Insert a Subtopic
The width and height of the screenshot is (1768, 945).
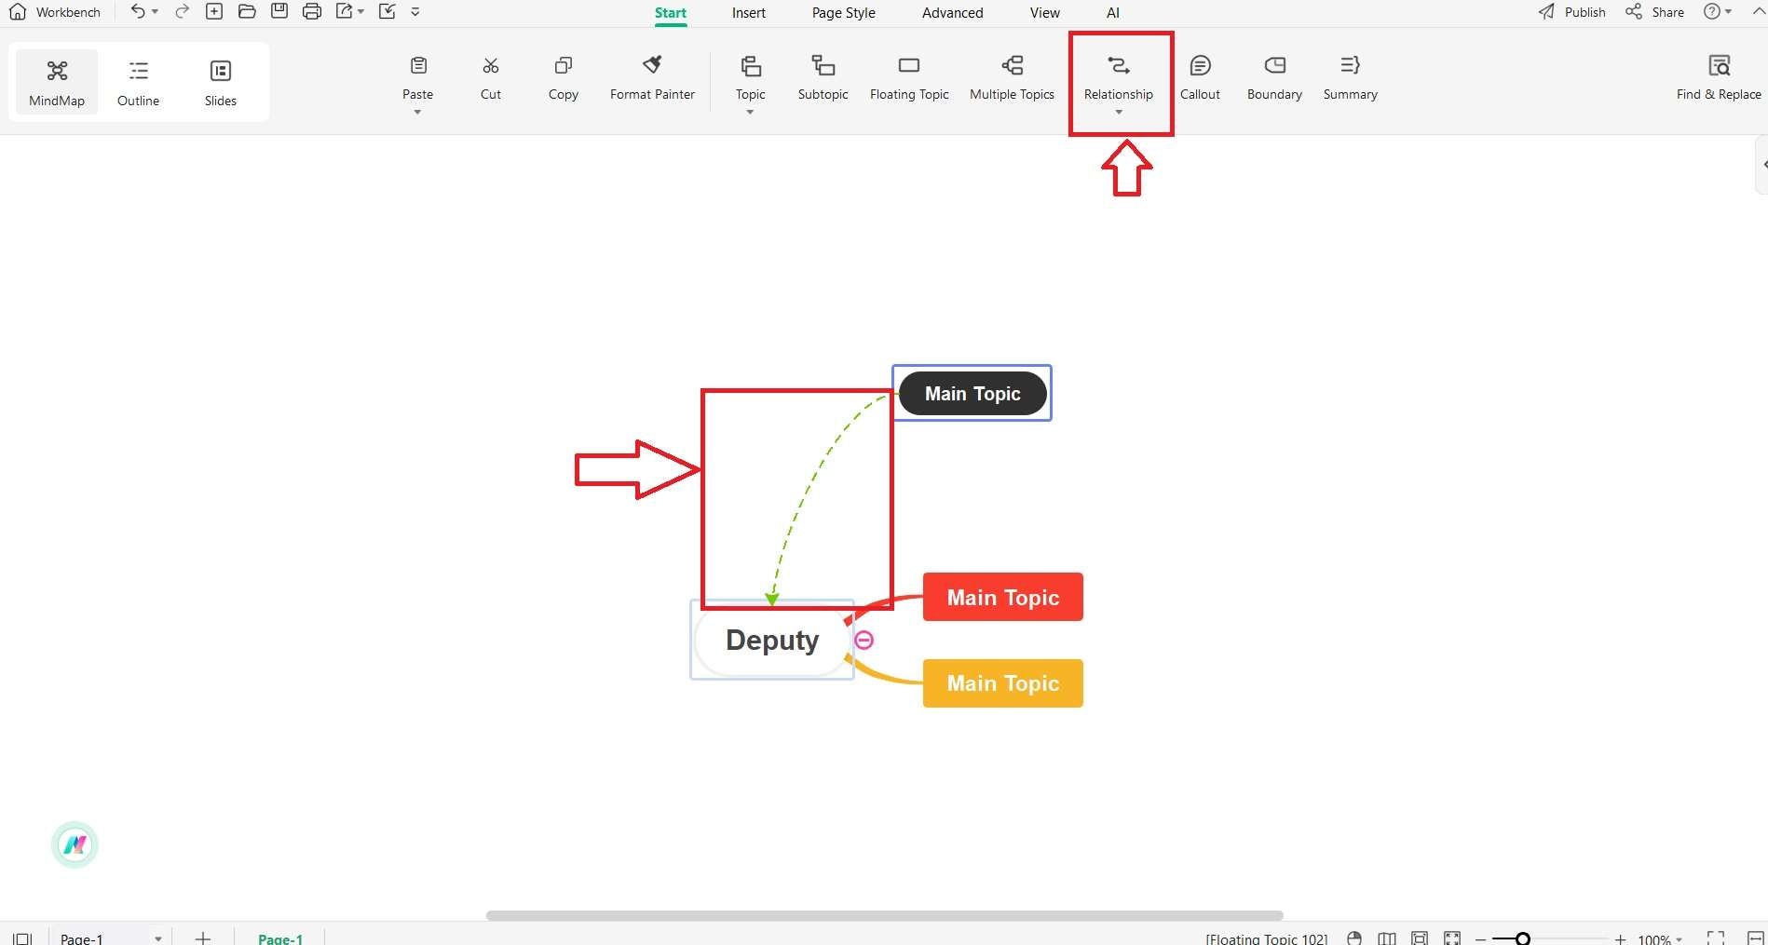coord(823,78)
